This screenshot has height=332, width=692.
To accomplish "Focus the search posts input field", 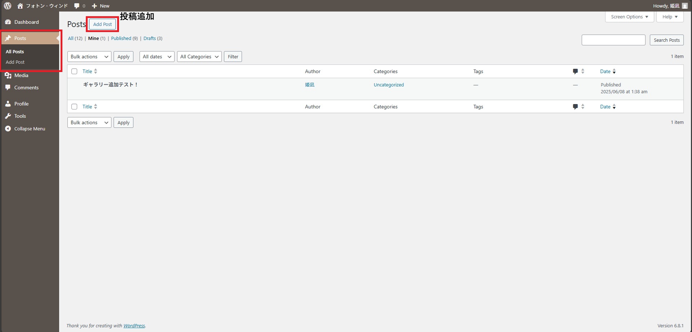I will [x=613, y=40].
